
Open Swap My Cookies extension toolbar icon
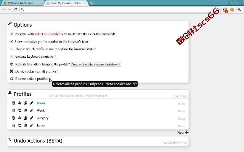(225, 10)
